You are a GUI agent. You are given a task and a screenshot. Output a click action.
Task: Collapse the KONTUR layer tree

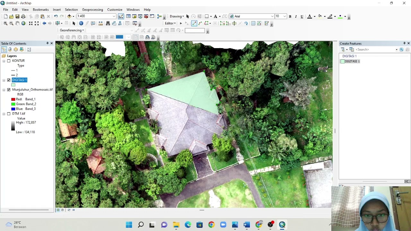pyautogui.click(x=4, y=61)
